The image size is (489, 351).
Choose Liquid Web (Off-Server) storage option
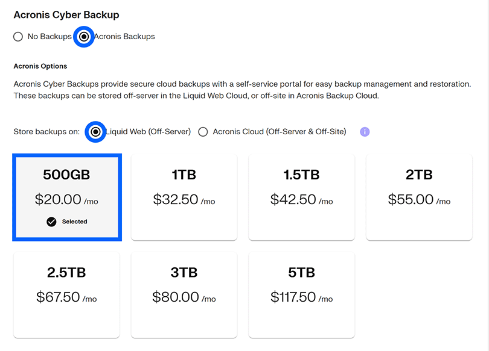point(95,132)
